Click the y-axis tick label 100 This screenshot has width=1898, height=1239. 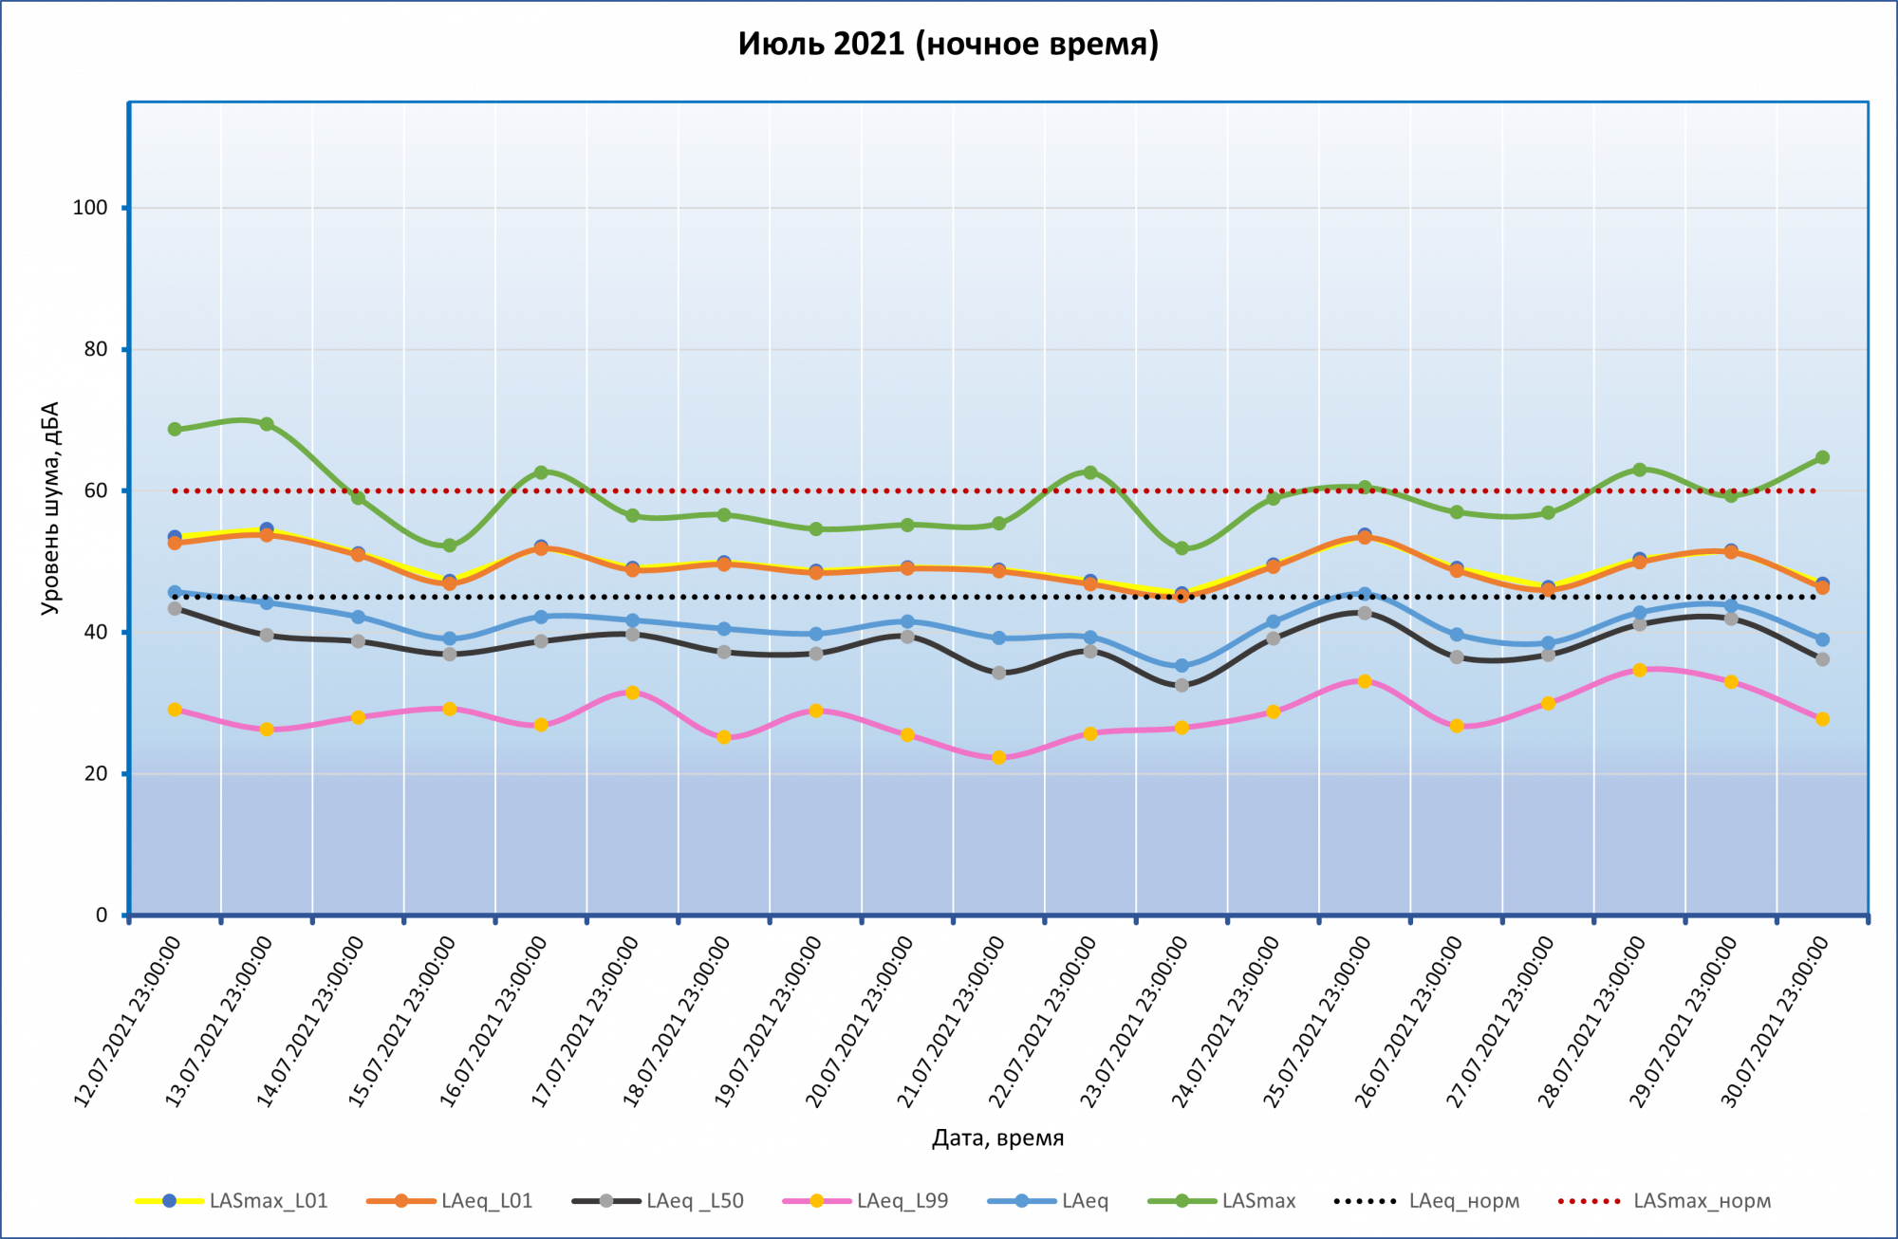(90, 208)
